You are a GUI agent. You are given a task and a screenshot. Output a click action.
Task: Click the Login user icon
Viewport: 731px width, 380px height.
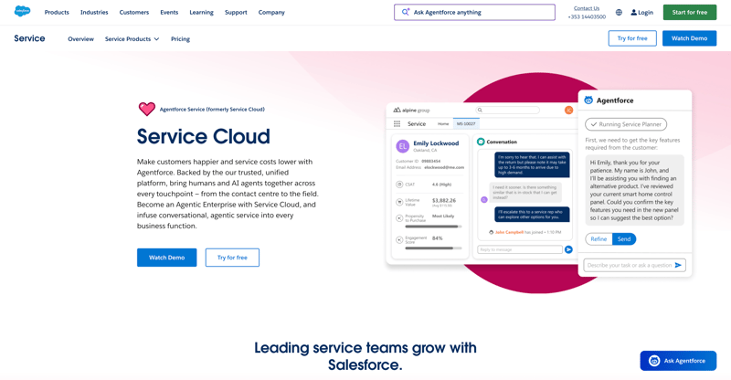(633, 13)
